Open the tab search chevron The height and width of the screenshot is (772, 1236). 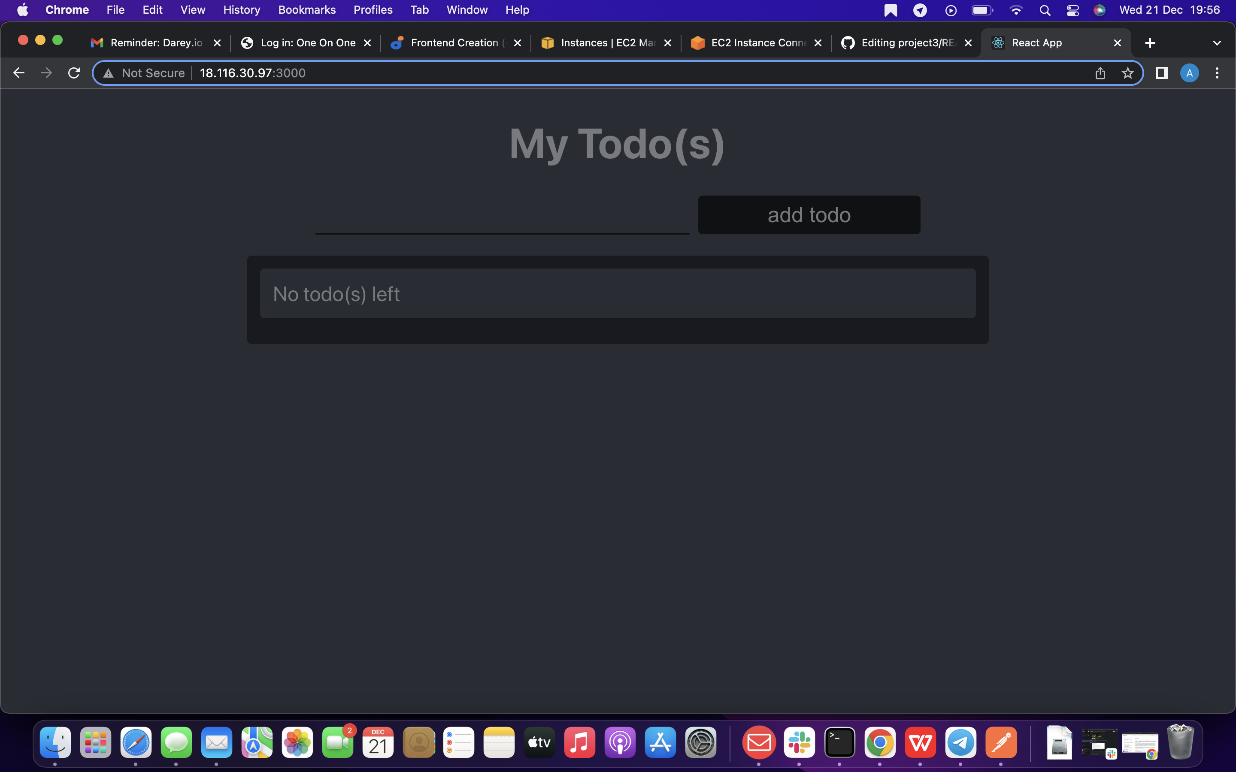click(1217, 42)
